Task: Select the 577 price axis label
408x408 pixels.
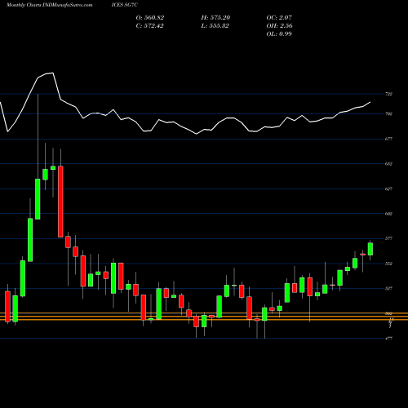Action: click(x=388, y=238)
